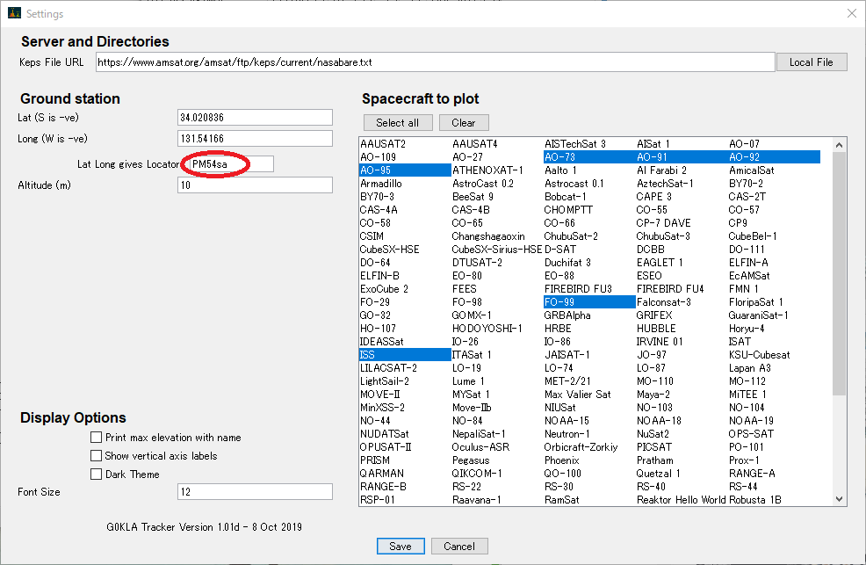Click the Local File button
This screenshot has width=866, height=565.
(811, 62)
